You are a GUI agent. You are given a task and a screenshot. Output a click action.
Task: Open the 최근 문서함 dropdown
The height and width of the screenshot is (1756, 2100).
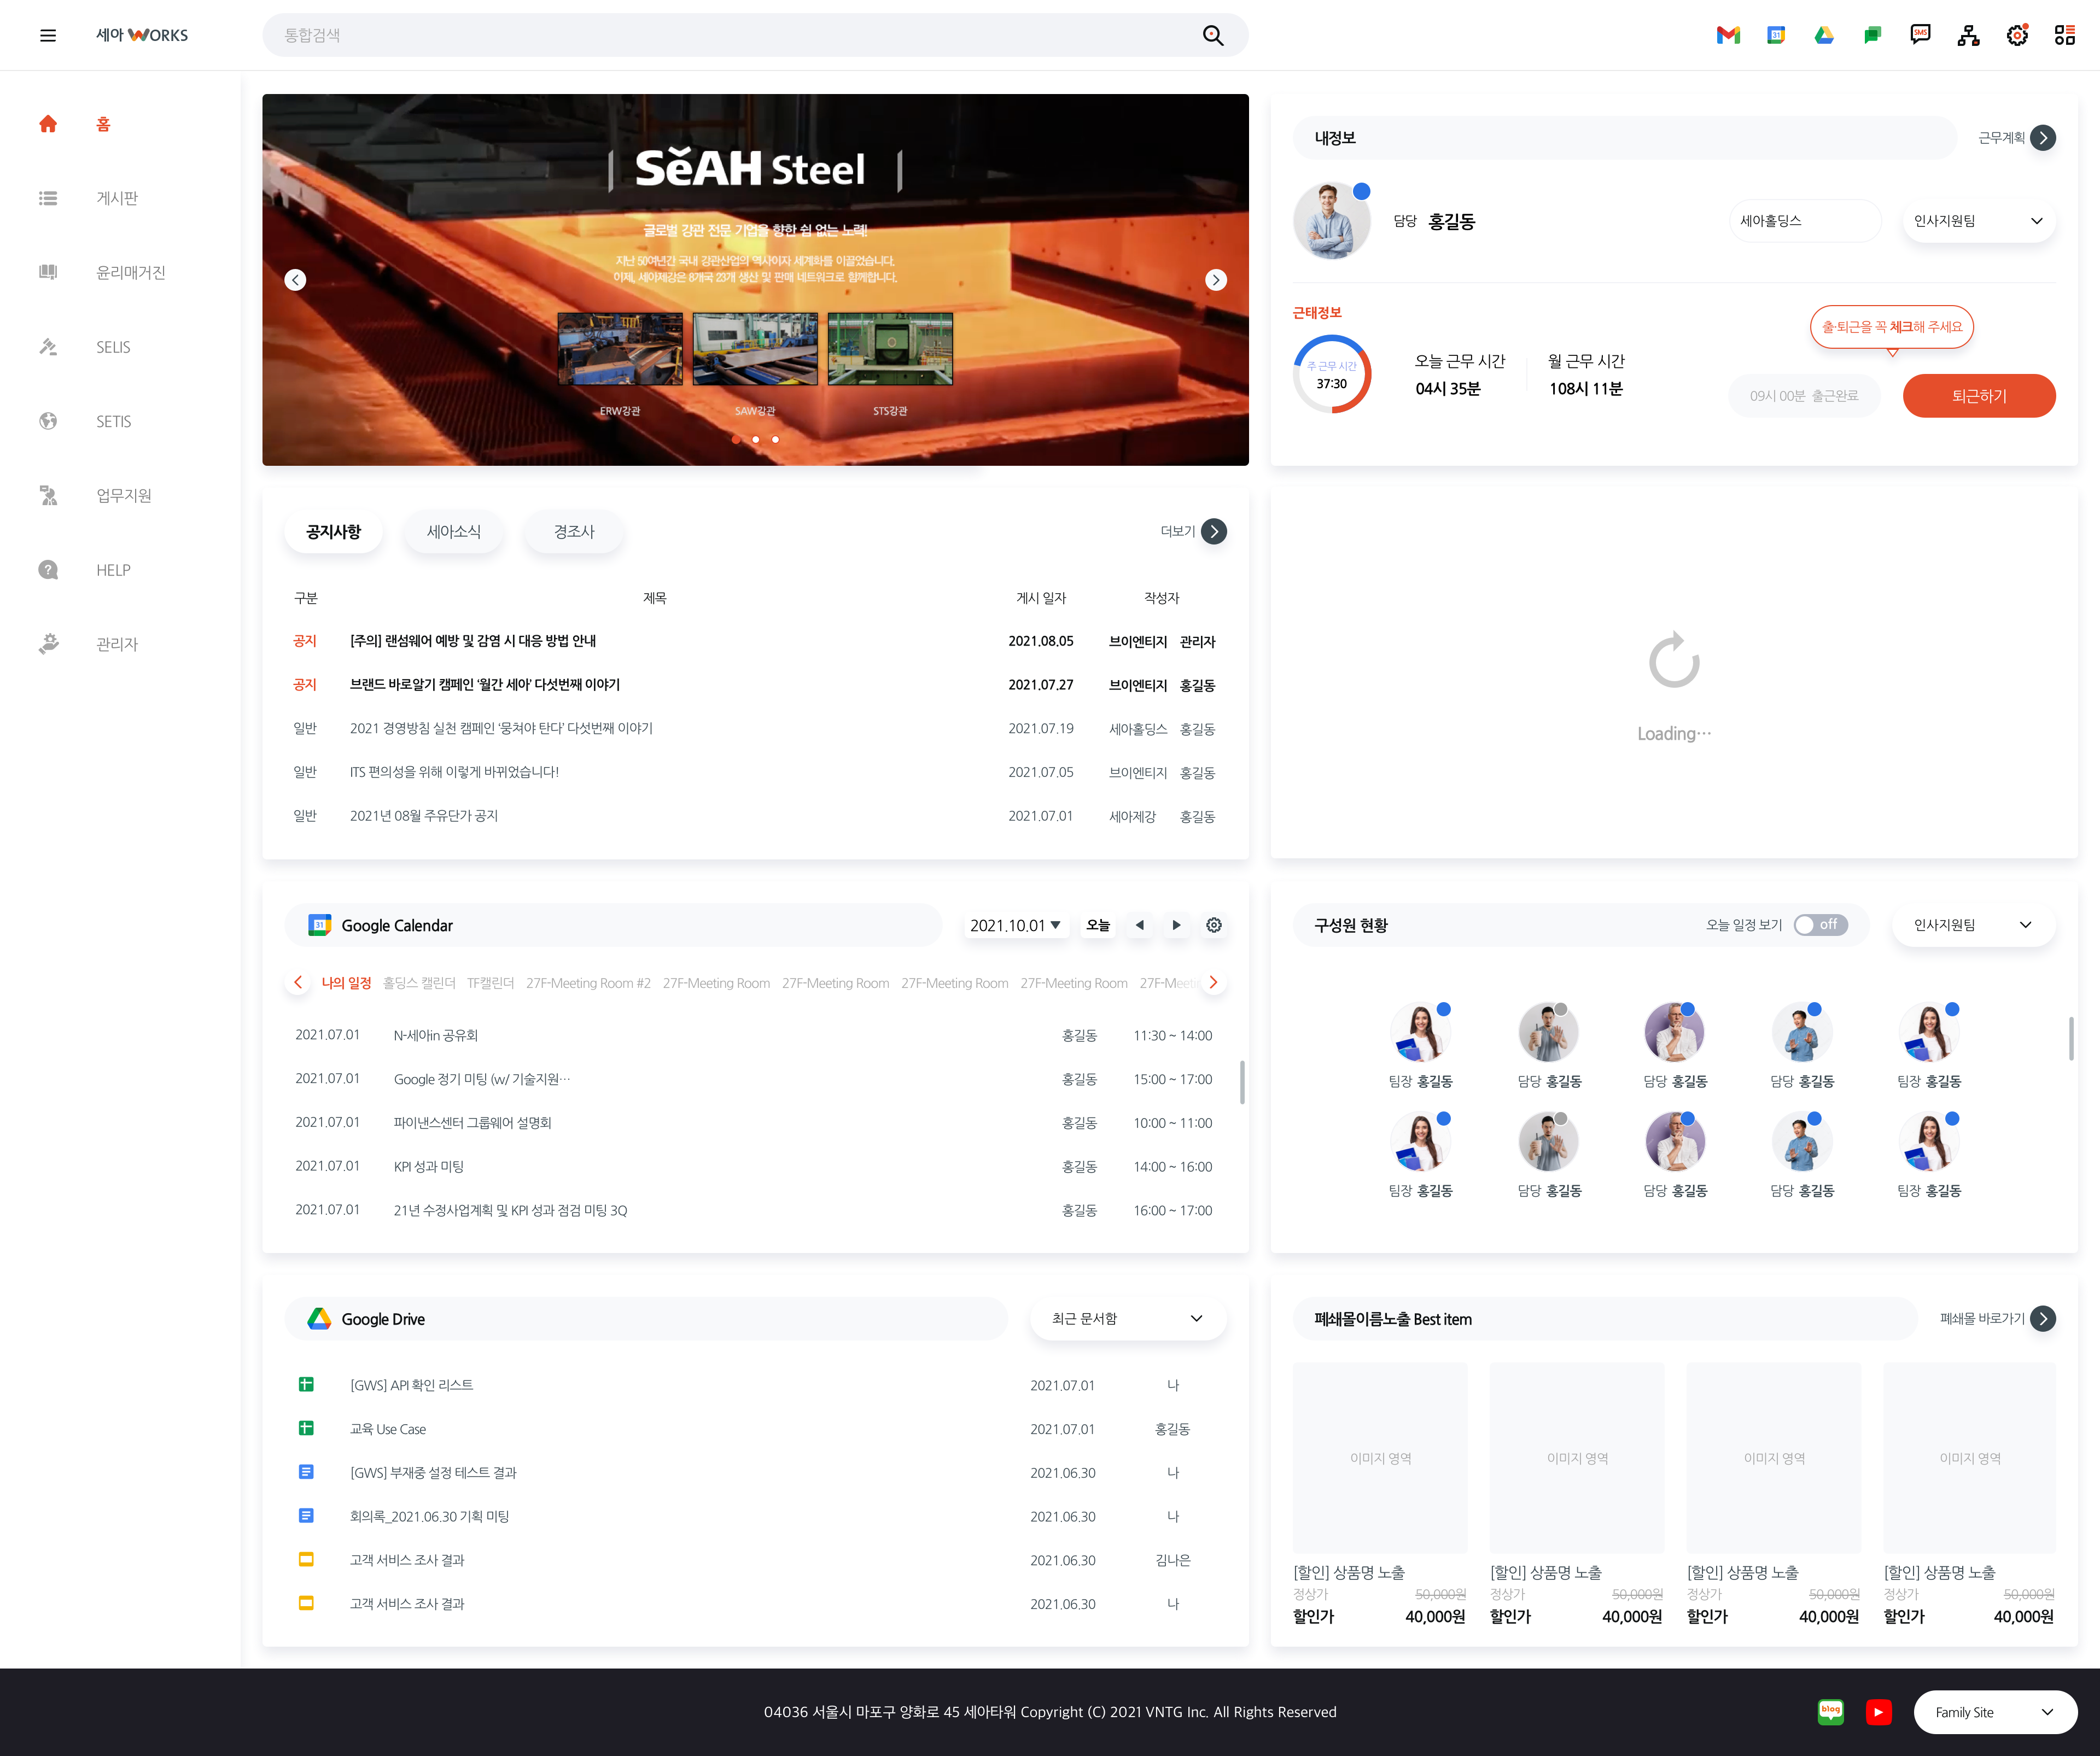[1128, 1319]
